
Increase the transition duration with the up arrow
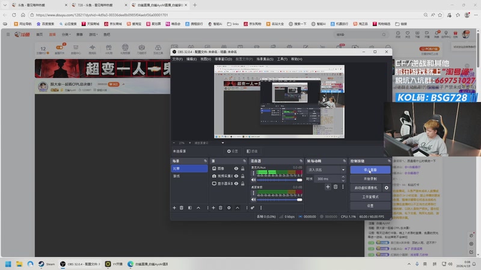click(x=343, y=177)
